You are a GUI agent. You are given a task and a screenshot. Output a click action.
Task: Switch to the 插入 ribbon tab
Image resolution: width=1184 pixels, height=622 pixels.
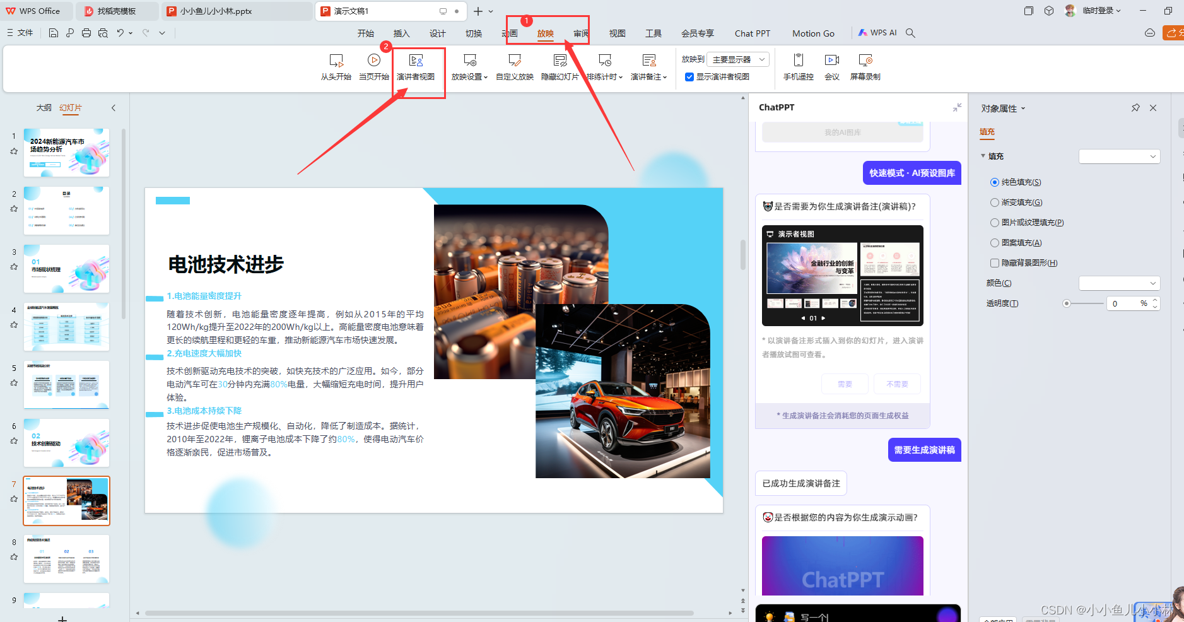[x=401, y=33]
